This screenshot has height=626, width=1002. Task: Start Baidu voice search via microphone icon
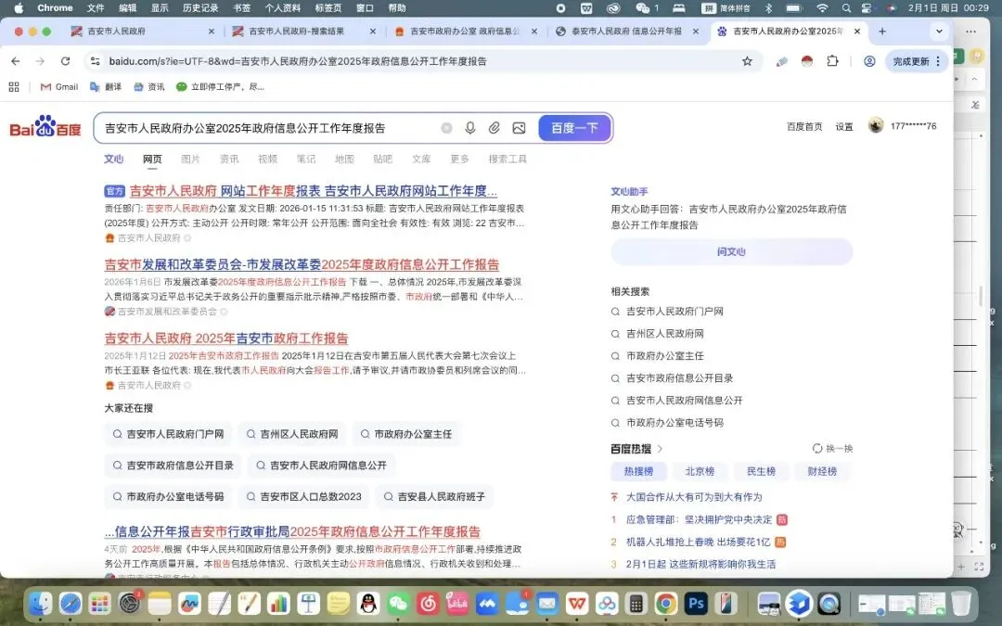pyautogui.click(x=470, y=128)
